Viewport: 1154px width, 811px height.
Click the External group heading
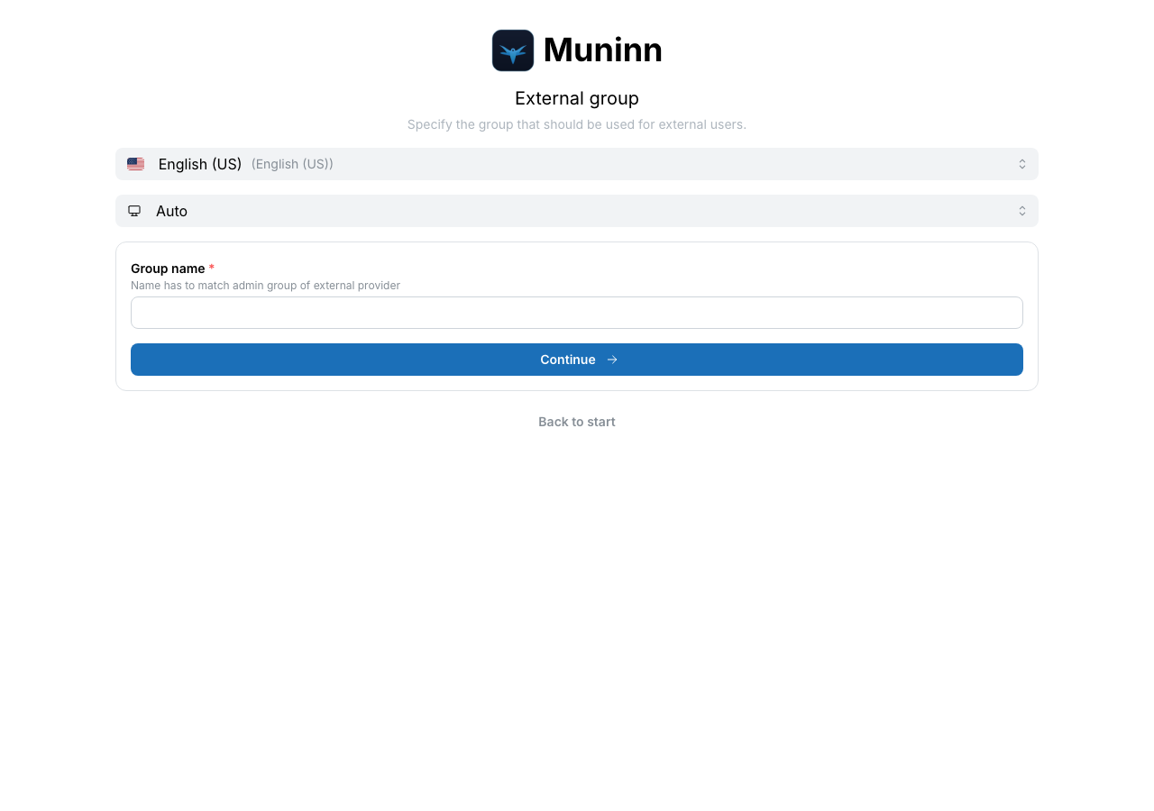point(577,98)
